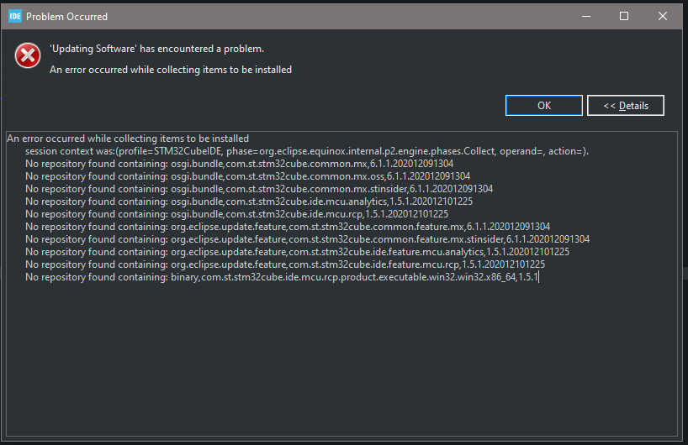Select the ide.feature.mcu.rcp feature line
Image resolution: width=688 pixels, height=445 pixels.
tap(285, 264)
